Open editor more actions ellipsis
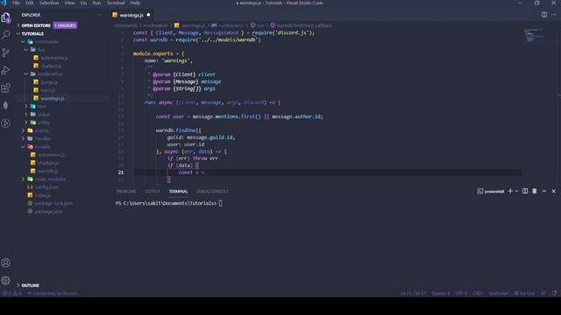The width and height of the screenshot is (561, 315). pyautogui.click(x=554, y=15)
